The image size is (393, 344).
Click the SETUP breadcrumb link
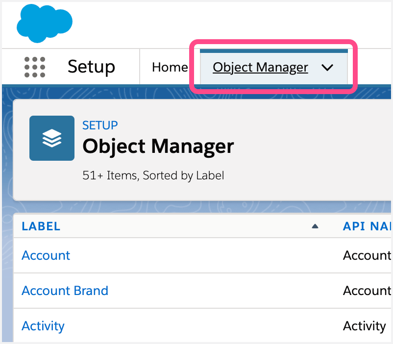100,125
